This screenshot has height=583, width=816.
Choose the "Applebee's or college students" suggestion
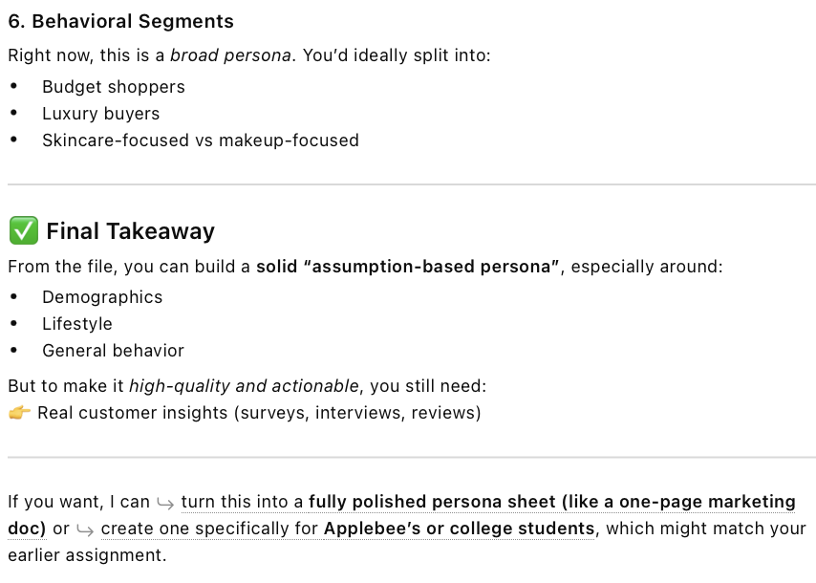[x=459, y=529]
